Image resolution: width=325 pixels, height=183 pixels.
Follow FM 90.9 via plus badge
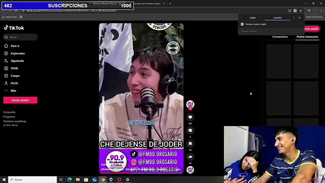tap(190, 109)
